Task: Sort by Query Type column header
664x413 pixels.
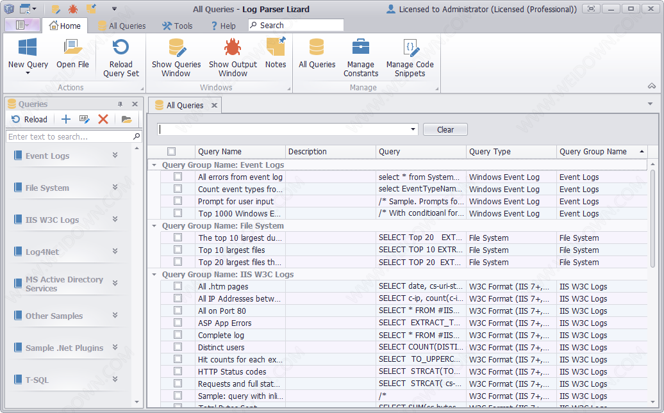Action: click(511, 152)
